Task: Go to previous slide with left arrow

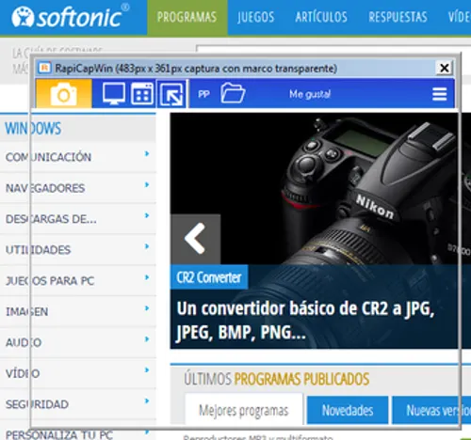Action: 195,239
